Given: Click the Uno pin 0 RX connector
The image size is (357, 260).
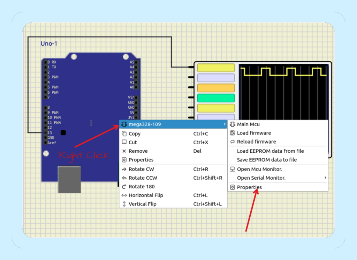Looking at the screenshot, I should click(x=46, y=62).
